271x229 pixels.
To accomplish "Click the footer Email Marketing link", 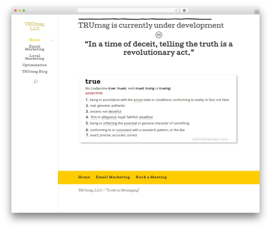I will coord(113,177).
